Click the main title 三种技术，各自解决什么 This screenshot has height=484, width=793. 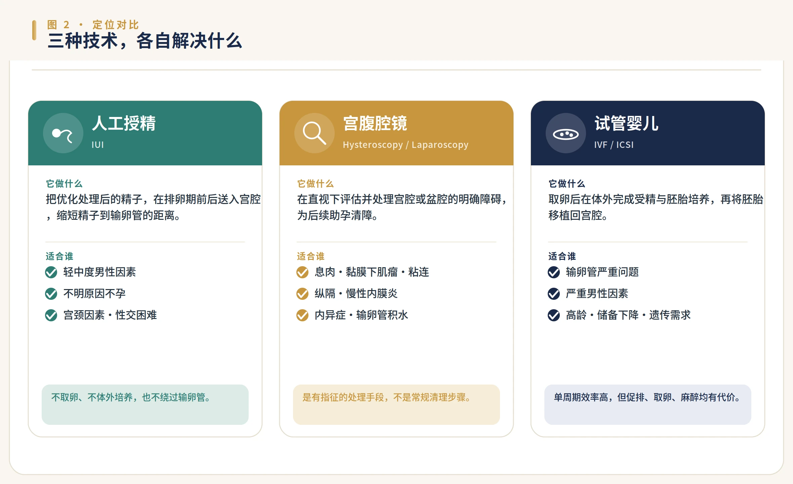[x=145, y=41]
